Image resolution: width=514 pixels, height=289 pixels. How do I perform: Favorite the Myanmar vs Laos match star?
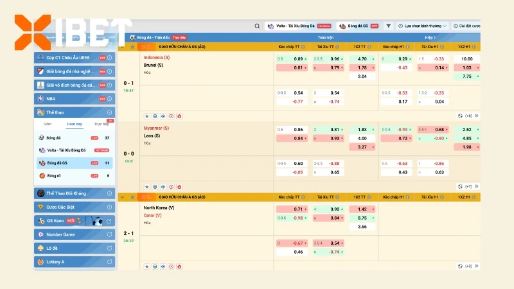(x=147, y=187)
